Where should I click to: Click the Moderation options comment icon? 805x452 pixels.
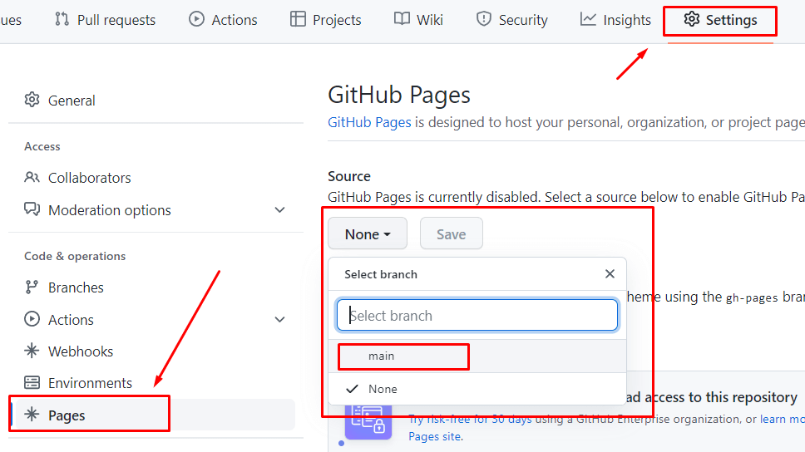(32, 209)
